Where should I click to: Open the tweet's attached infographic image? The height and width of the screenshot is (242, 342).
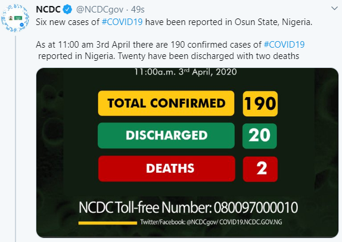(x=187, y=153)
